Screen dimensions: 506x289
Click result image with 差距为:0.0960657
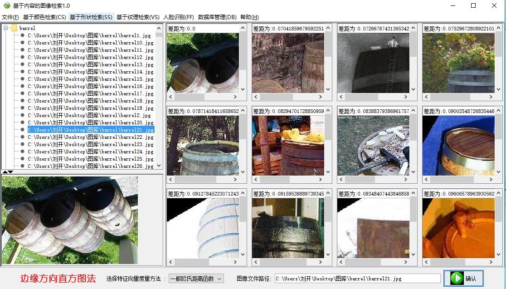point(458,228)
